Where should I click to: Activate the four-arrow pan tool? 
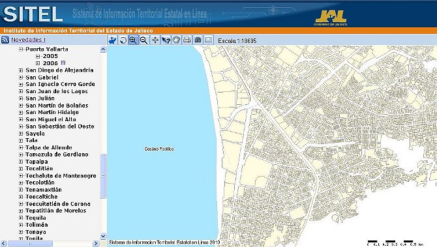(x=155, y=40)
